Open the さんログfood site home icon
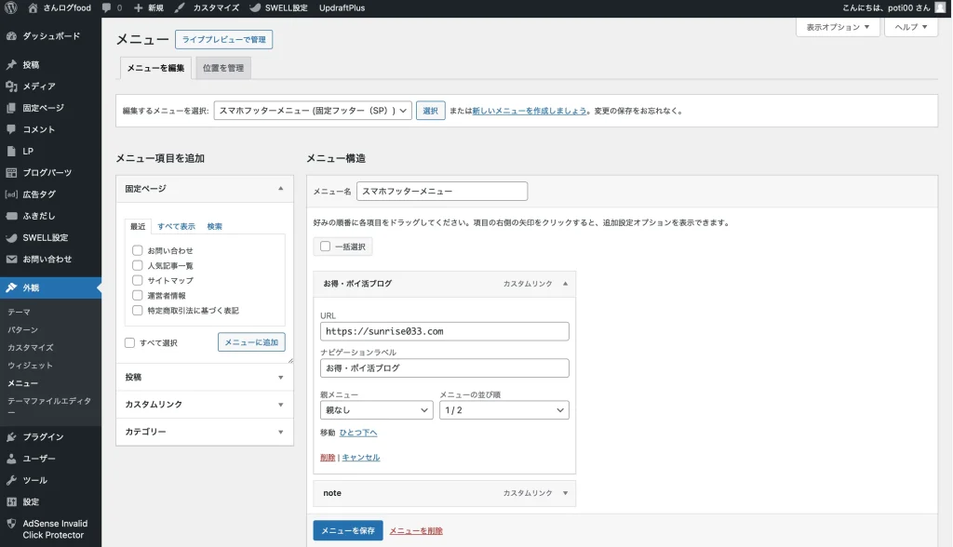The image size is (953, 547). tap(33, 7)
